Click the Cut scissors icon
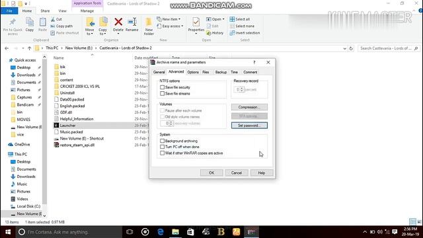Screen dimensions: 423x238 53,19
